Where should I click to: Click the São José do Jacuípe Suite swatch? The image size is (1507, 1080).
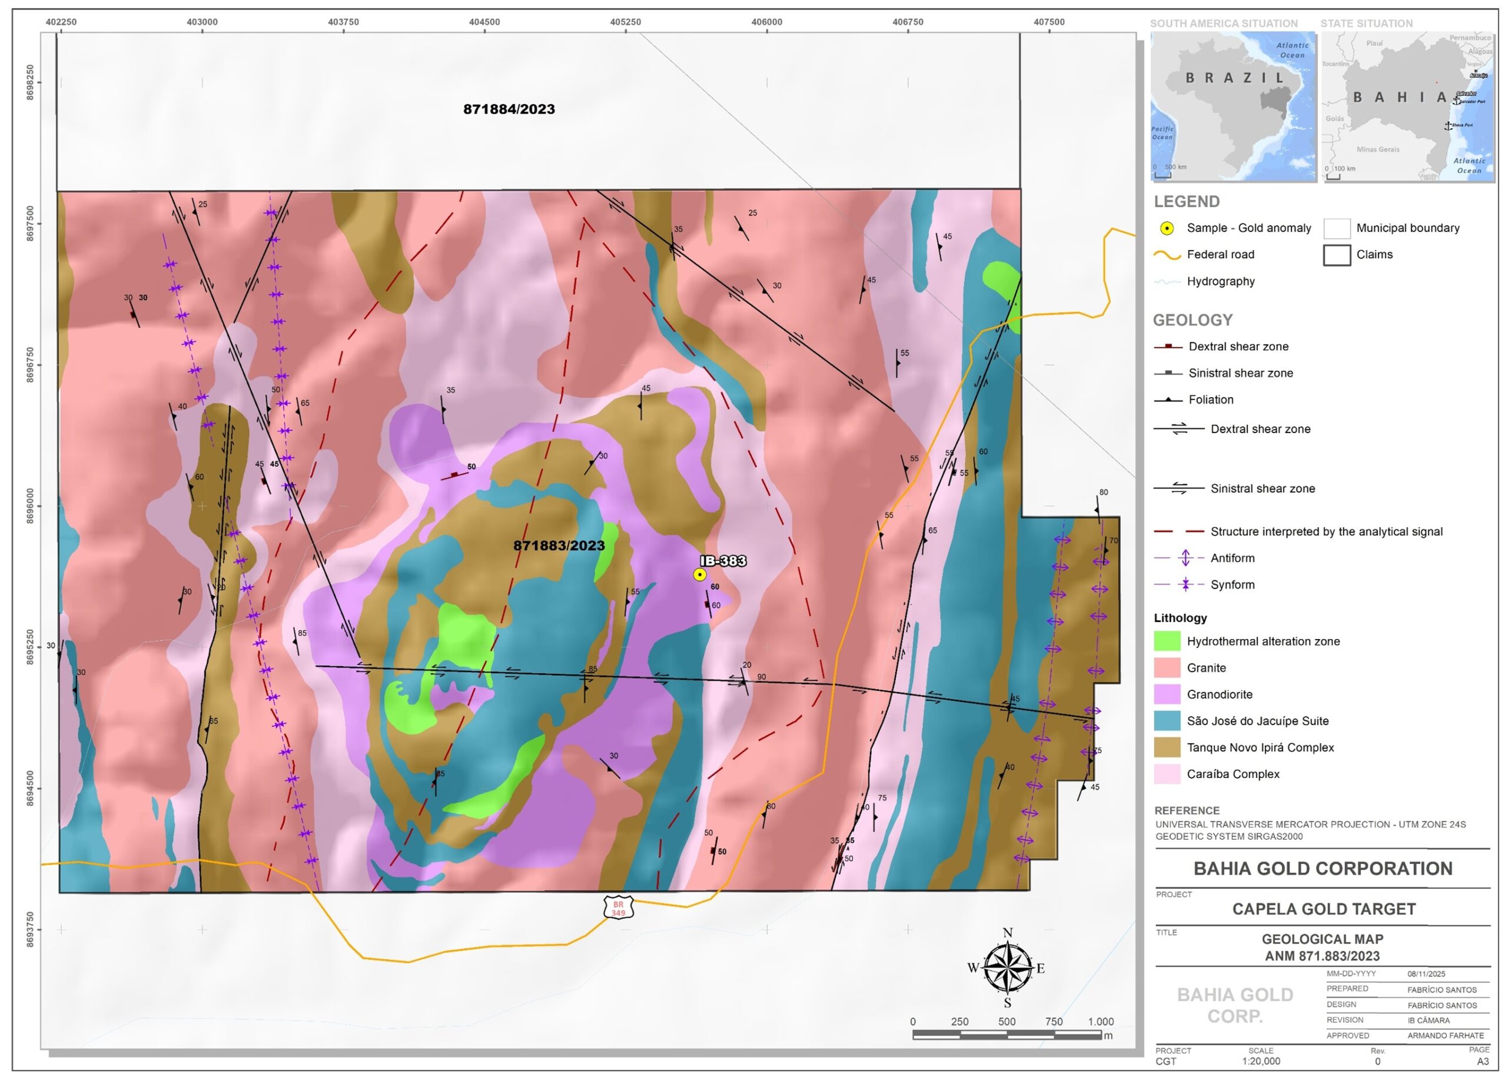pos(1167,720)
